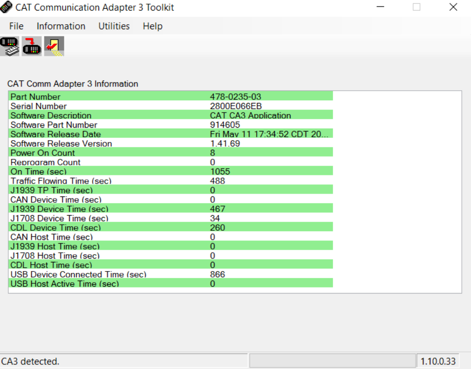Click the CA3 detected status bar message
The height and width of the screenshot is (369, 471).
point(30,361)
